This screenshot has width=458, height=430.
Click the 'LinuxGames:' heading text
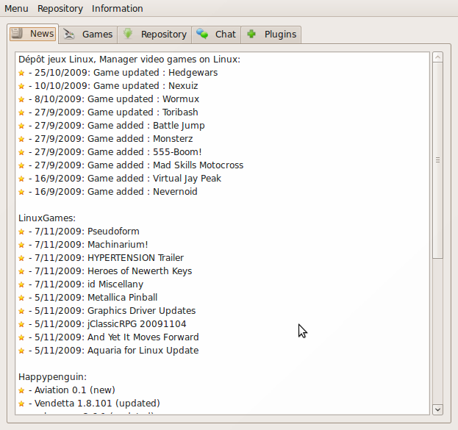click(x=47, y=218)
